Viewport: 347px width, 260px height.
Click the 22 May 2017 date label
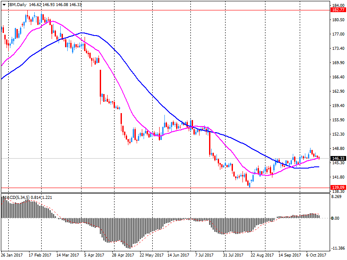(151, 255)
